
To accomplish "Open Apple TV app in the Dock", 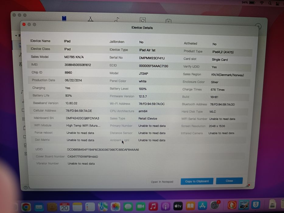I will (x=178, y=206).
